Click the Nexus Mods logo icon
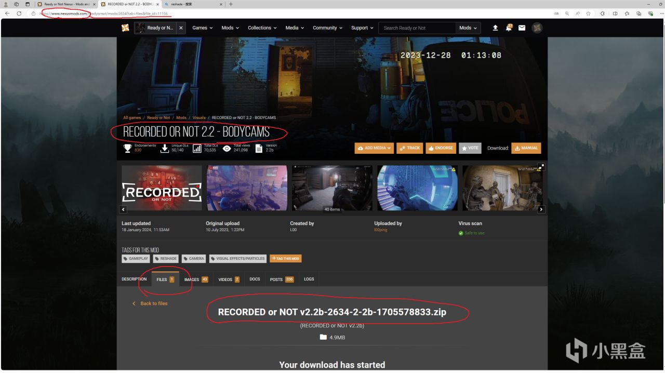Screen dimensions: 665x373 pos(125,28)
